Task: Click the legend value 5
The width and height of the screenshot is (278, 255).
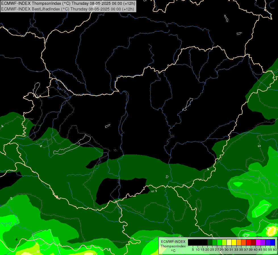Action: pyautogui.click(x=193, y=250)
